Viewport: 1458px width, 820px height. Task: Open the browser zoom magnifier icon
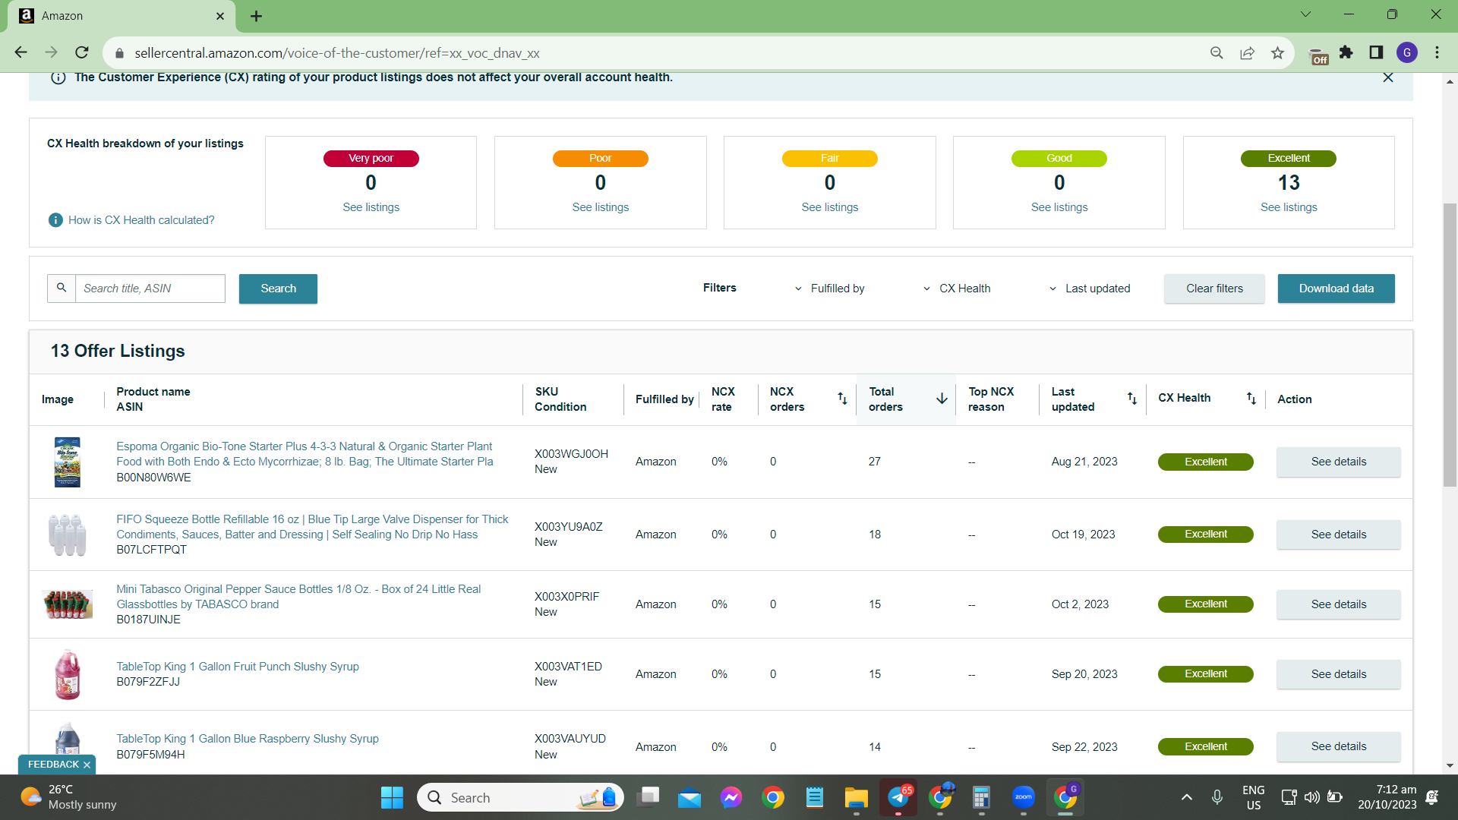click(1217, 52)
